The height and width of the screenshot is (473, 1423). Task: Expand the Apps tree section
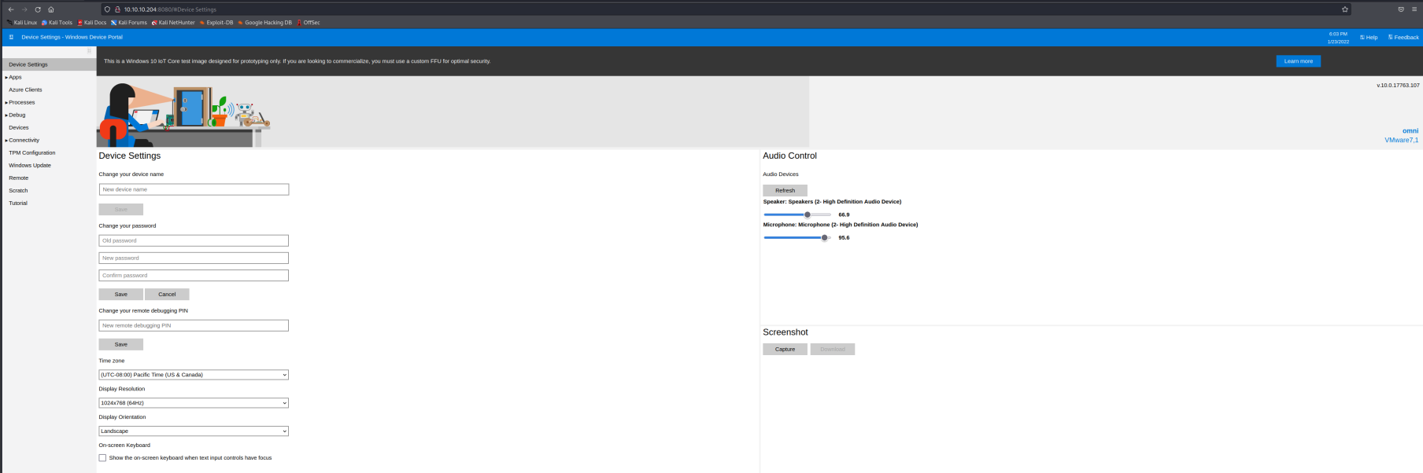[x=15, y=77]
